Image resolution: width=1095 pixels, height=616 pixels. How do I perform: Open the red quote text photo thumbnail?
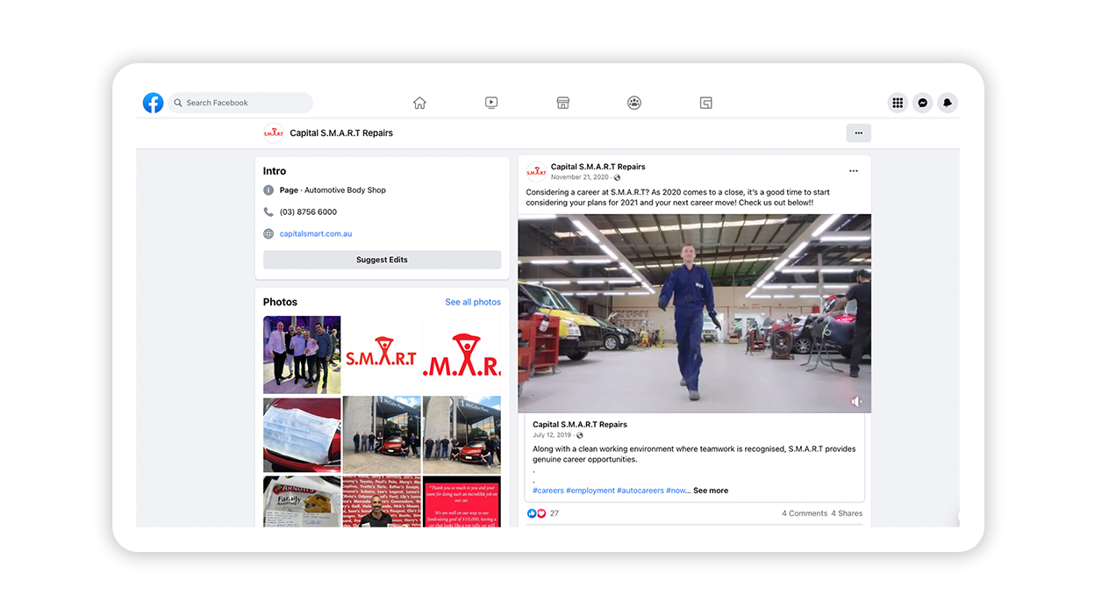[462, 501]
